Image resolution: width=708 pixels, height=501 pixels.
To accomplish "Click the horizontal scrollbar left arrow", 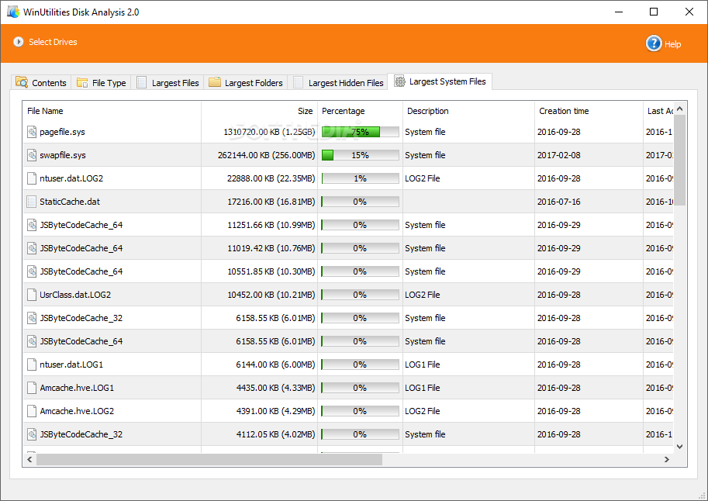I will [29, 459].
